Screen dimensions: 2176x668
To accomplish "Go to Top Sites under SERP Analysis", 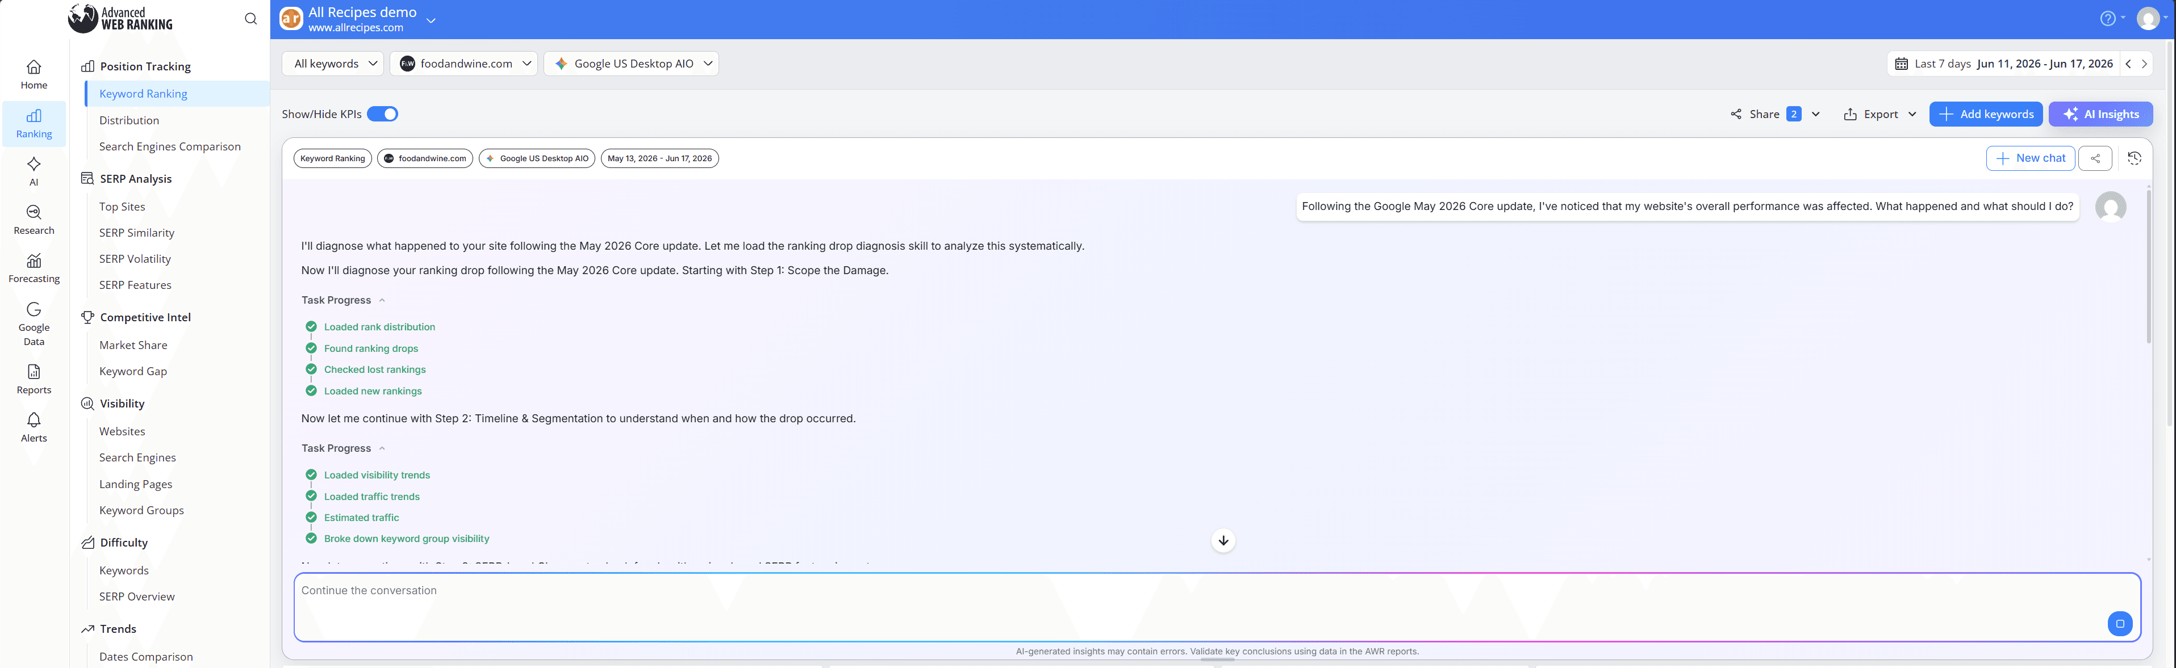I will coord(123,206).
